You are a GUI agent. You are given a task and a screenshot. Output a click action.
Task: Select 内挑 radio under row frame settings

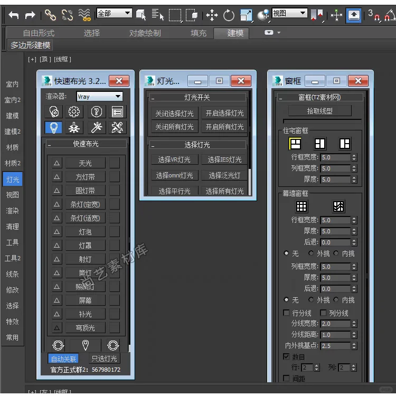(x=336, y=253)
